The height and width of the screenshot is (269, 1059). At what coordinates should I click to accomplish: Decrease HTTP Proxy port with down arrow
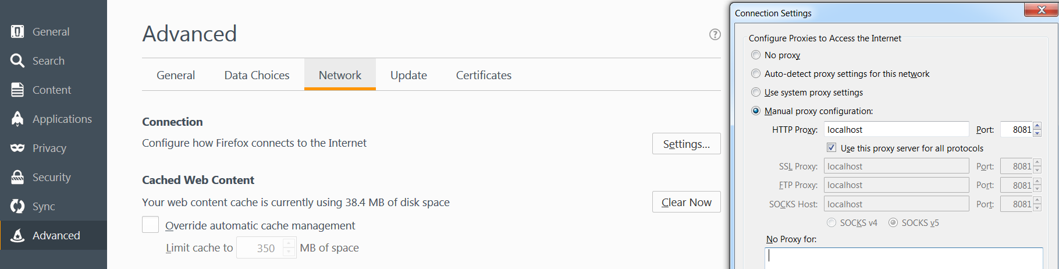(x=1037, y=133)
